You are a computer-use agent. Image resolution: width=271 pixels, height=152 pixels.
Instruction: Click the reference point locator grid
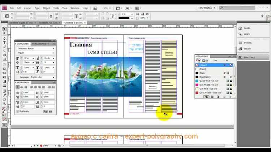pyautogui.click(x=7, y=16)
